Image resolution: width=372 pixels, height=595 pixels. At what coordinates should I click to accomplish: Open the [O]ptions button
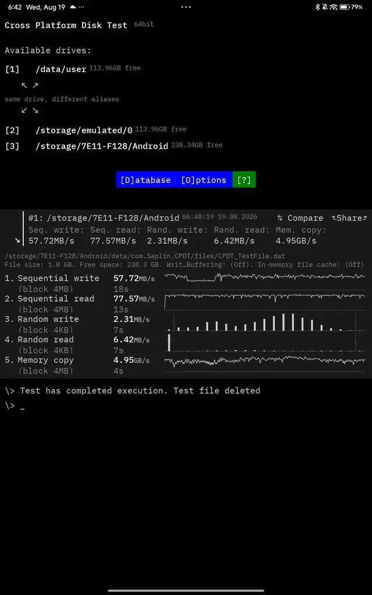[x=204, y=180]
